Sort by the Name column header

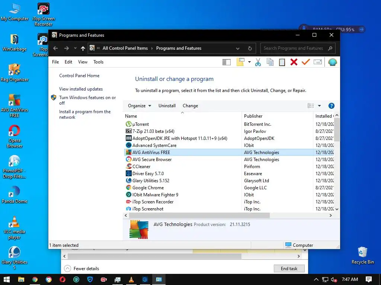[x=182, y=116]
